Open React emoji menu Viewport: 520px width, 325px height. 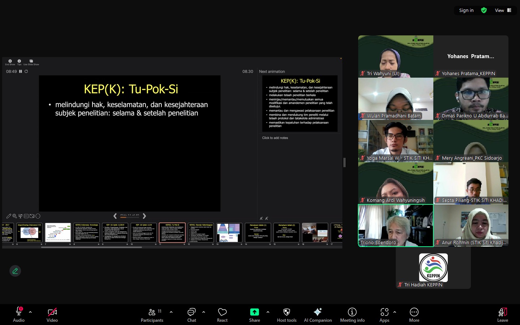[x=222, y=315]
